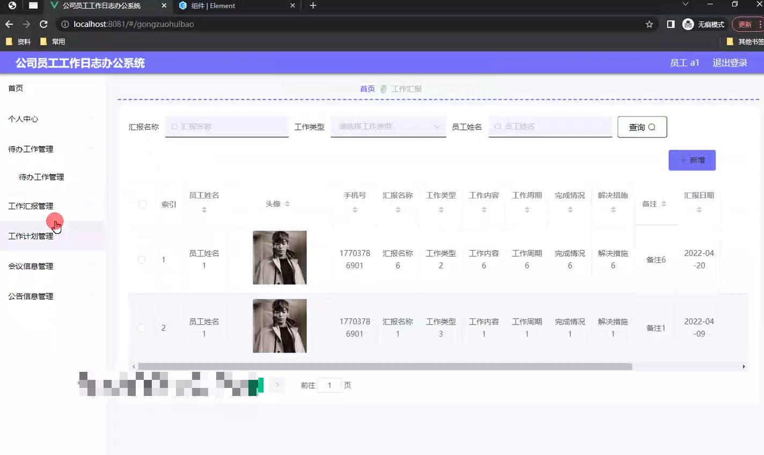Click the 退出登录 link
Image resolution: width=764 pixels, height=455 pixels.
pyautogui.click(x=730, y=63)
